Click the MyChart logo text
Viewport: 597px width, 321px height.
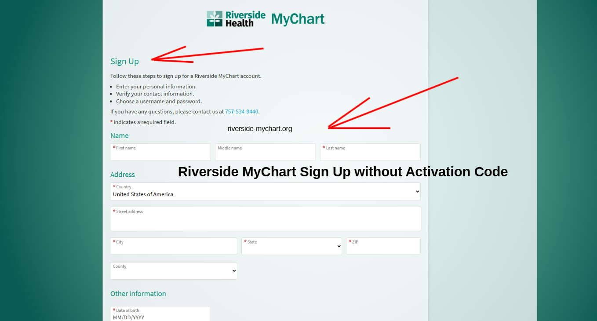298,19
